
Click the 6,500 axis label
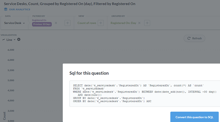(11, 50)
